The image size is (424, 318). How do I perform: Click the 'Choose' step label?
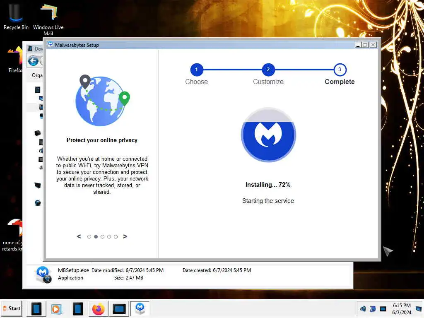click(x=197, y=82)
